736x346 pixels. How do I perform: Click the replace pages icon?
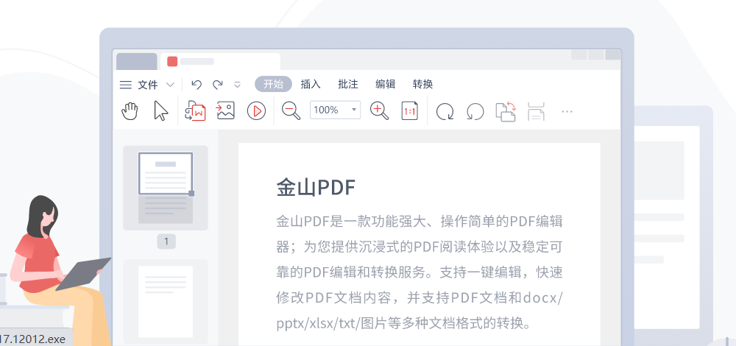506,112
